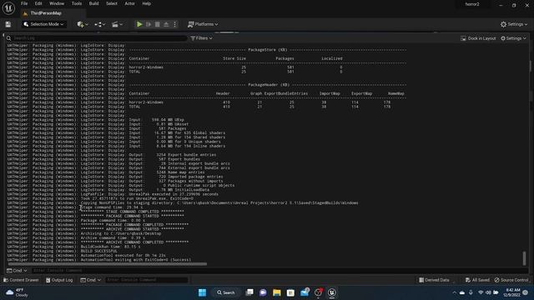
Task: Select the STAGE COMMAND COMPLETED log line
Action: coord(132,211)
